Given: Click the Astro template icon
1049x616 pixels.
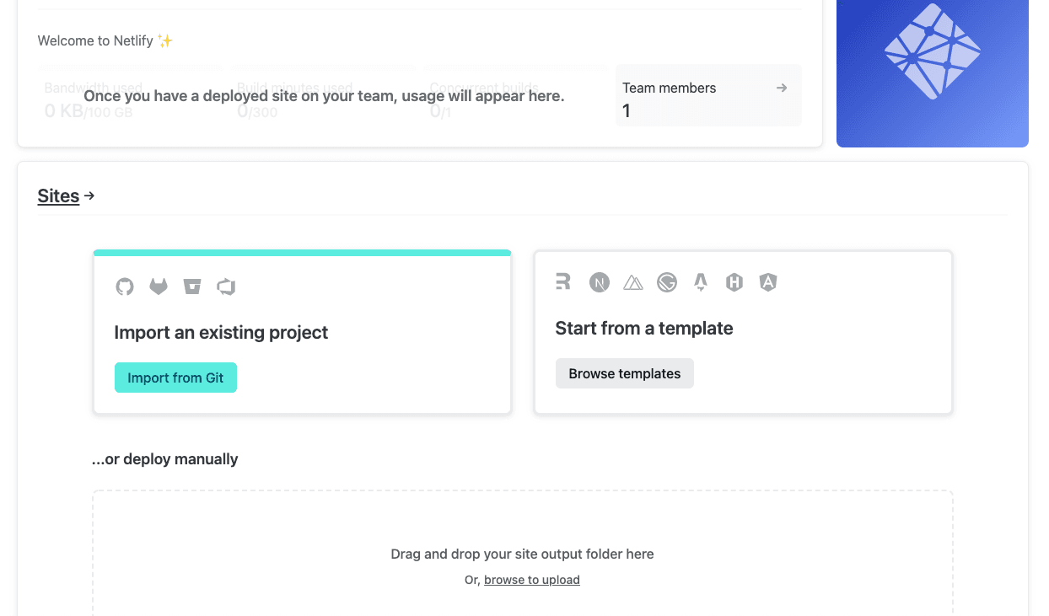Looking at the screenshot, I should 700,282.
